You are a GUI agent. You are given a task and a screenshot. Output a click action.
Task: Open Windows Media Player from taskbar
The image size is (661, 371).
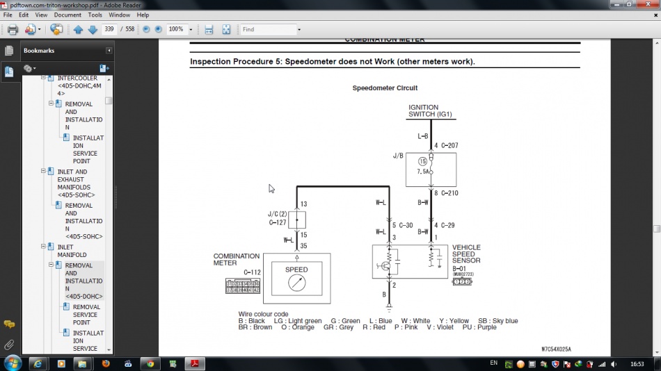(x=61, y=364)
